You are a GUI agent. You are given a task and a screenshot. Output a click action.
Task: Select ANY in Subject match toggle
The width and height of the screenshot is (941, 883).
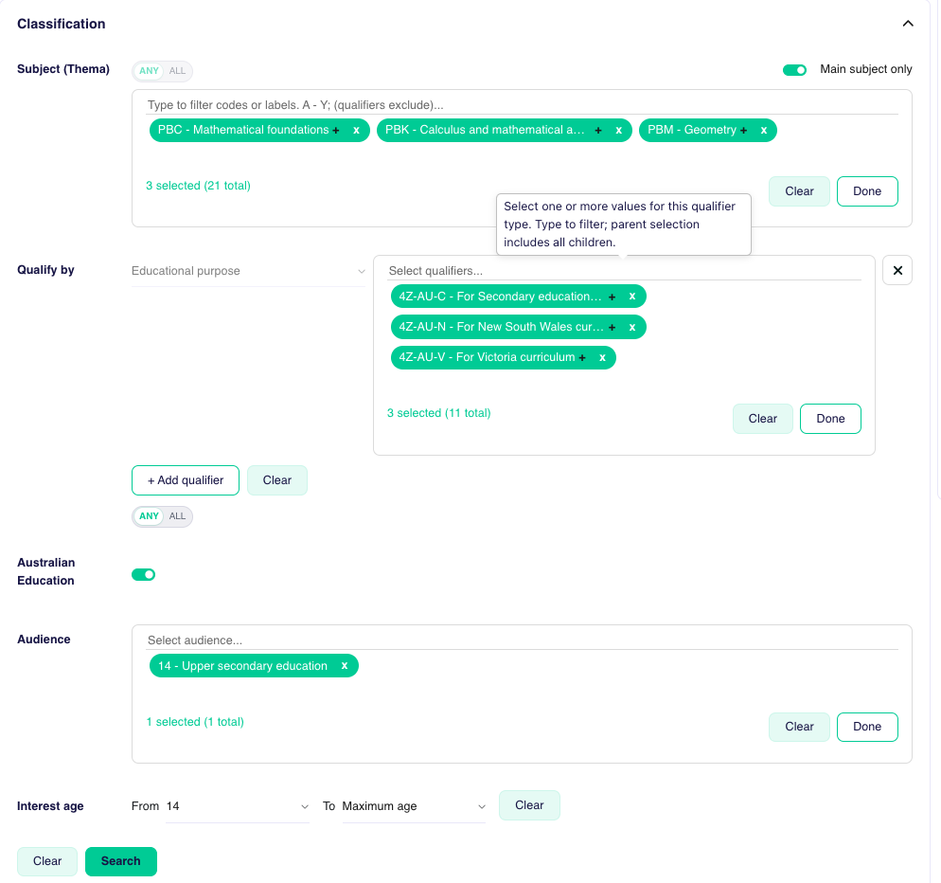[x=149, y=71]
